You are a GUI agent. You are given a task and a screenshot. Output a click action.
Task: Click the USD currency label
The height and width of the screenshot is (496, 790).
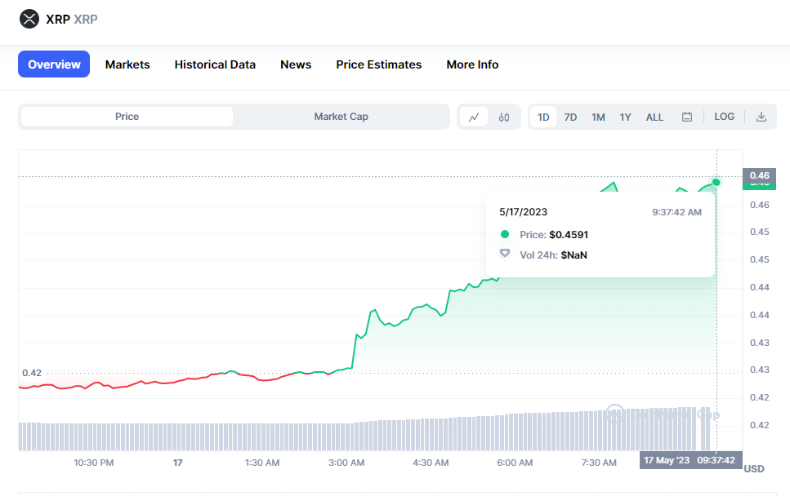pyautogui.click(x=754, y=469)
